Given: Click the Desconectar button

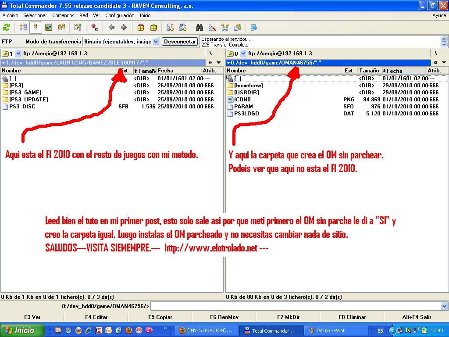Looking at the screenshot, I should click(x=180, y=42).
